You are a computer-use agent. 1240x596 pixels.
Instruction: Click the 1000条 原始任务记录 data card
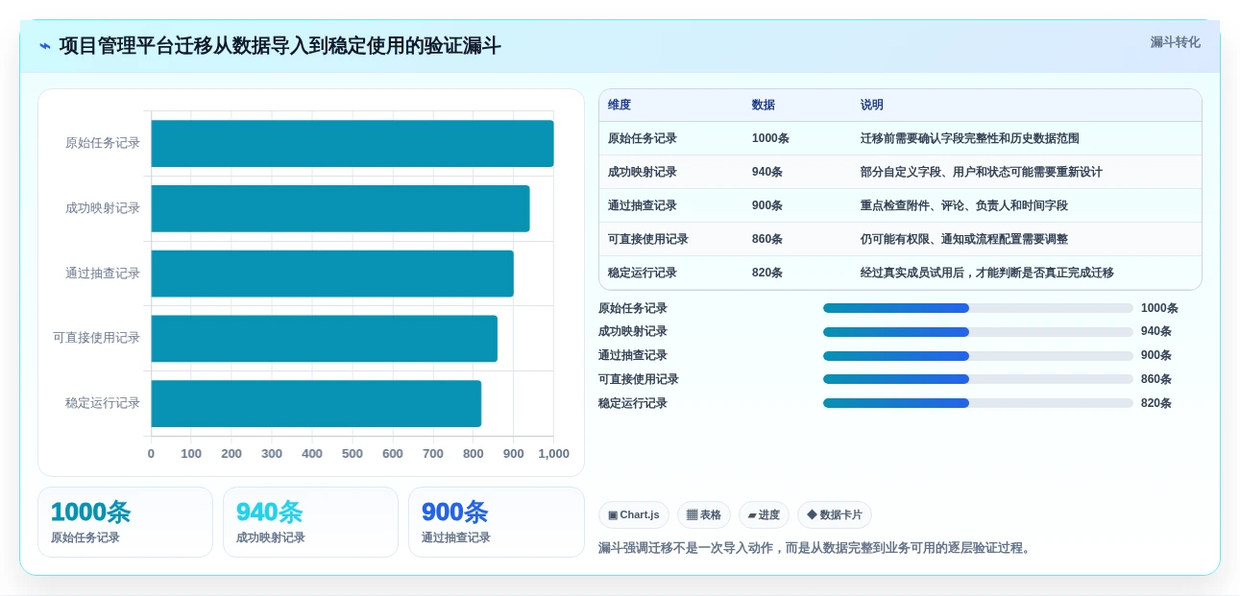[x=125, y=522]
